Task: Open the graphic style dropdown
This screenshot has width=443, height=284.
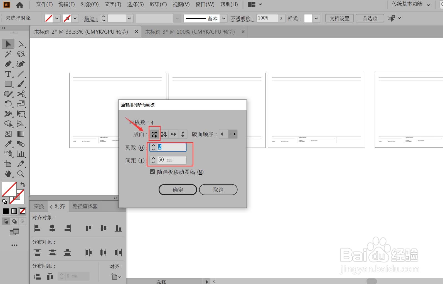Action: (x=316, y=18)
